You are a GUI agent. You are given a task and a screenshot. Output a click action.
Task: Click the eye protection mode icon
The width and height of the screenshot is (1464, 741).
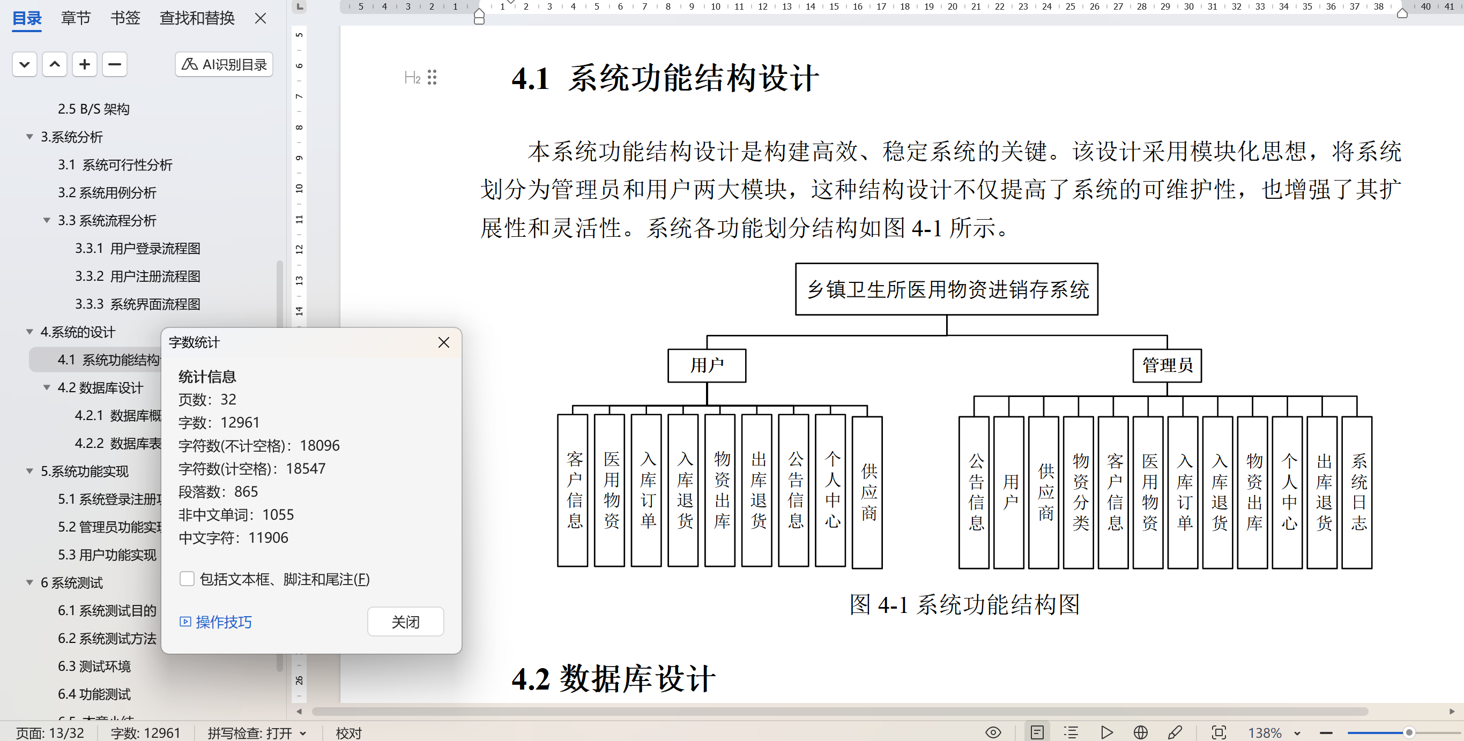coord(993,732)
